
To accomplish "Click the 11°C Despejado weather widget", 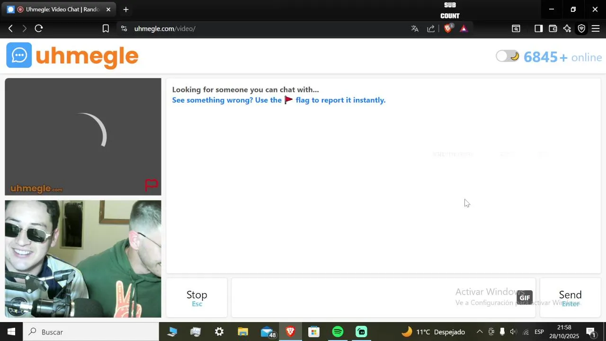I will [x=433, y=332].
